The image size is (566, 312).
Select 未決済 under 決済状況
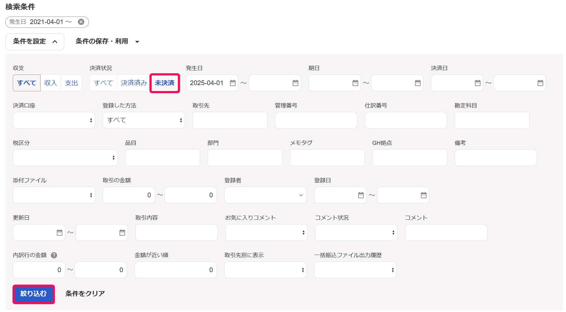pos(165,83)
